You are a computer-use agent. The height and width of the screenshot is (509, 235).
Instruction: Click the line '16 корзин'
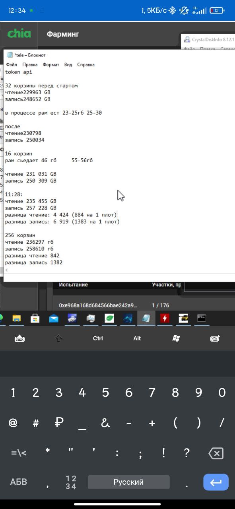click(19, 153)
